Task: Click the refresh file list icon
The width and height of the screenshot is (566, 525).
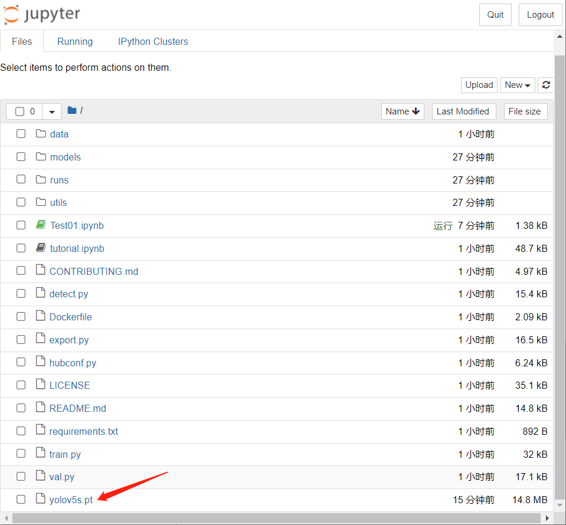Action: click(546, 85)
